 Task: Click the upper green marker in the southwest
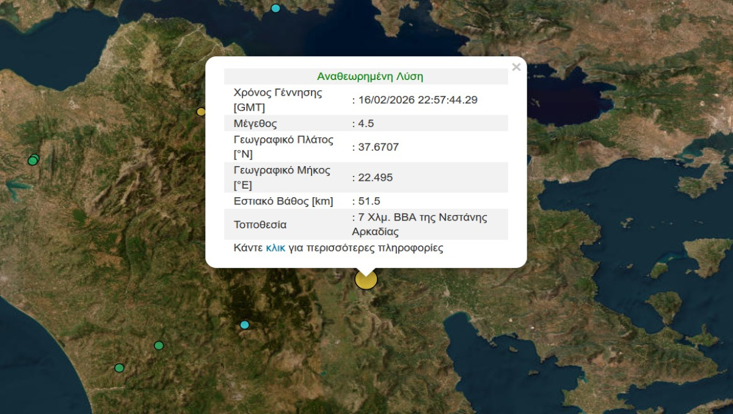[159, 346]
